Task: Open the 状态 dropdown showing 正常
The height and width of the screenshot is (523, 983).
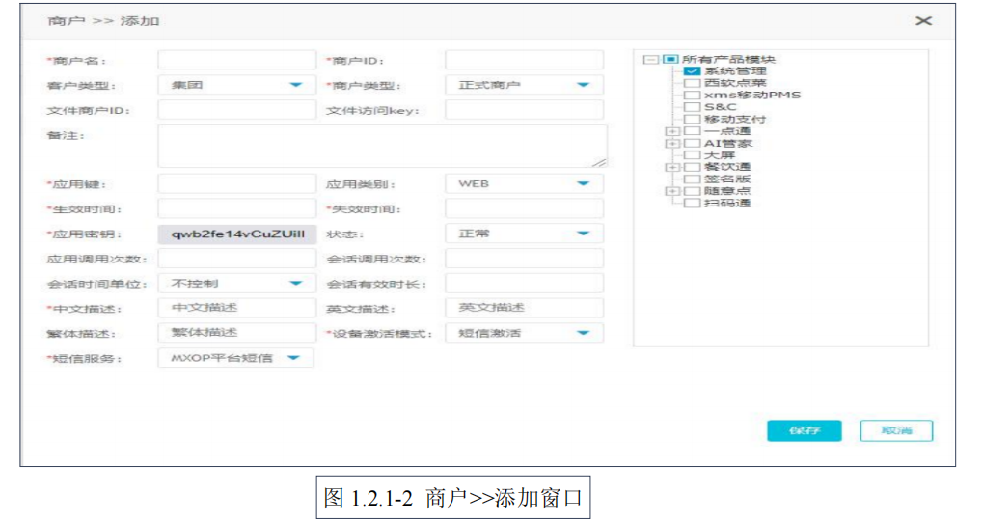Action: point(524,234)
